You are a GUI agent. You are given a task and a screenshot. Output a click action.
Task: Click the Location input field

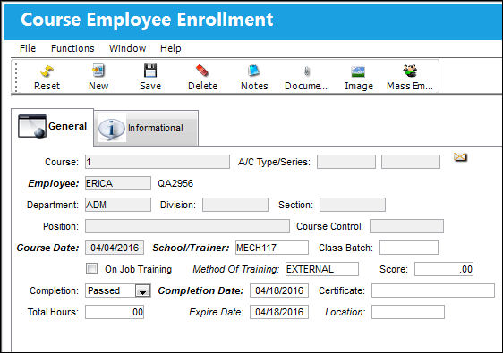pos(408,312)
